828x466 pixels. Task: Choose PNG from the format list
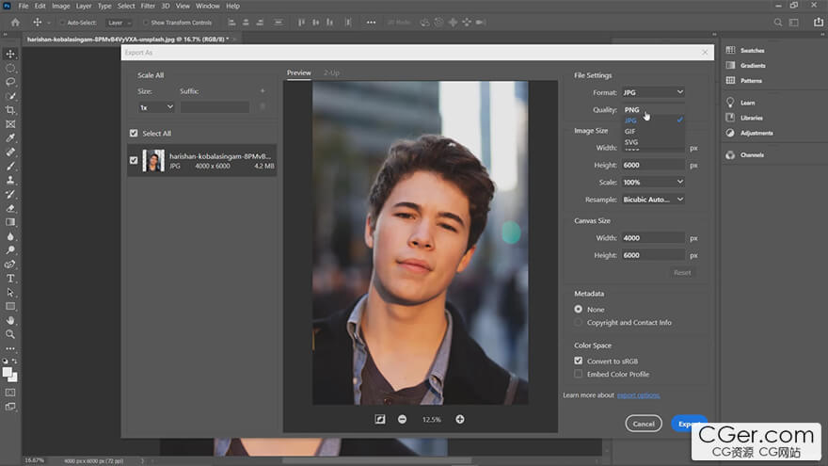point(631,110)
